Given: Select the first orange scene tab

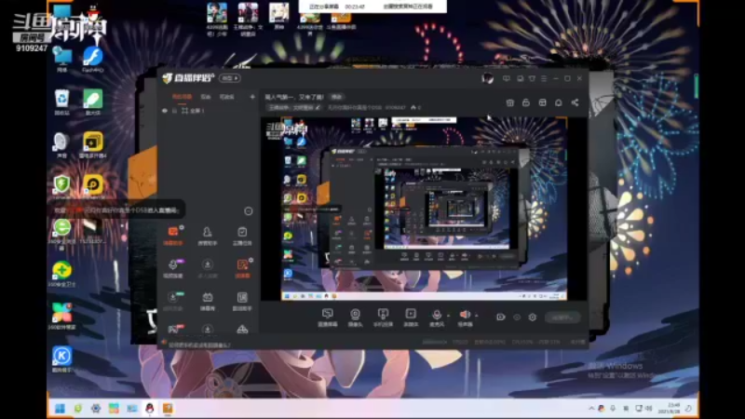Looking at the screenshot, I should coord(182,97).
